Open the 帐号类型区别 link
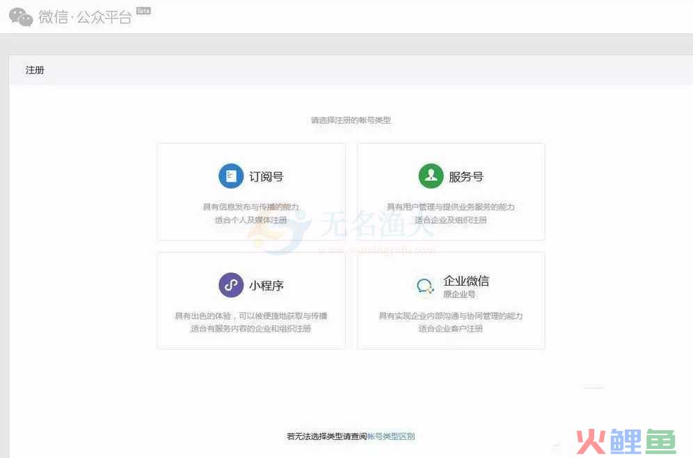 [x=391, y=436]
